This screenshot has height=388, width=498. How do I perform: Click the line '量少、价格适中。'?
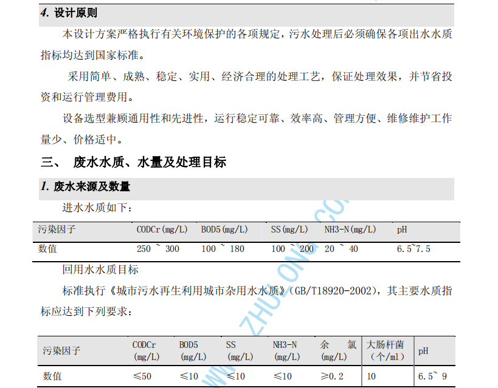click(81, 139)
